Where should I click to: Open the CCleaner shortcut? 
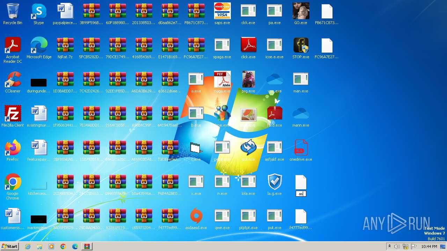point(13,82)
